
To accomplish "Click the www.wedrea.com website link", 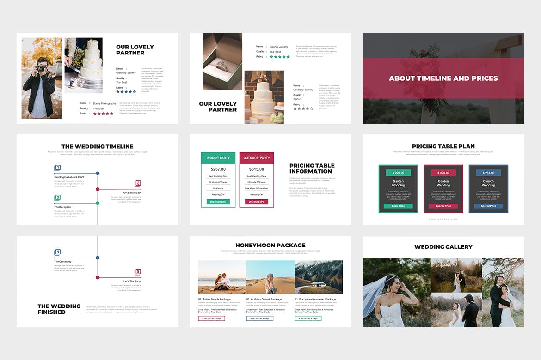I will pyautogui.click(x=443, y=219).
